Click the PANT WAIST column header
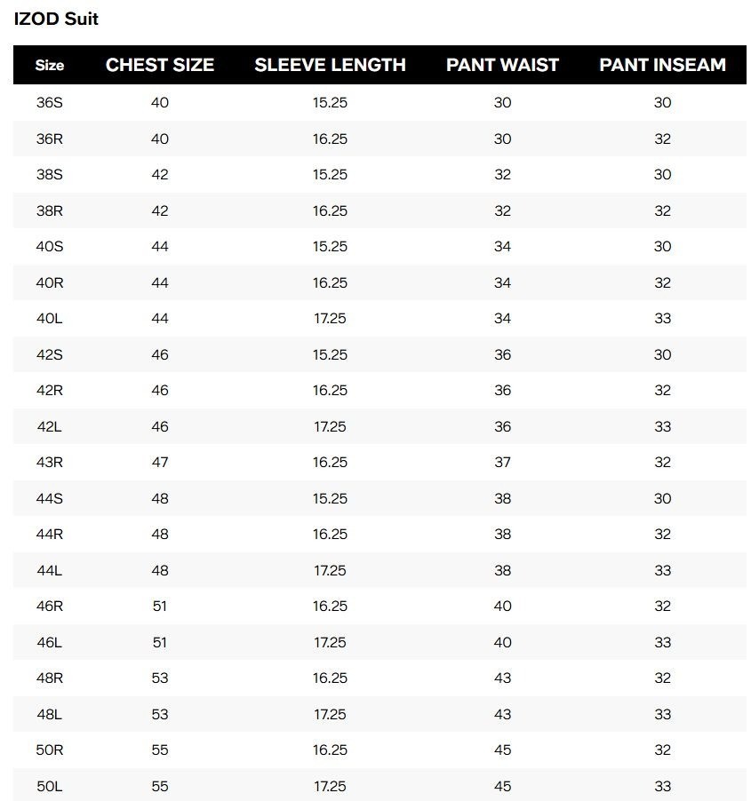 click(502, 65)
